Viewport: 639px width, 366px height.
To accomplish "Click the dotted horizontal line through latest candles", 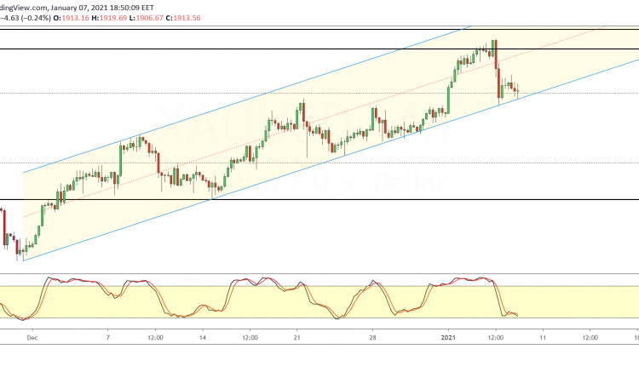I will pos(579,93).
